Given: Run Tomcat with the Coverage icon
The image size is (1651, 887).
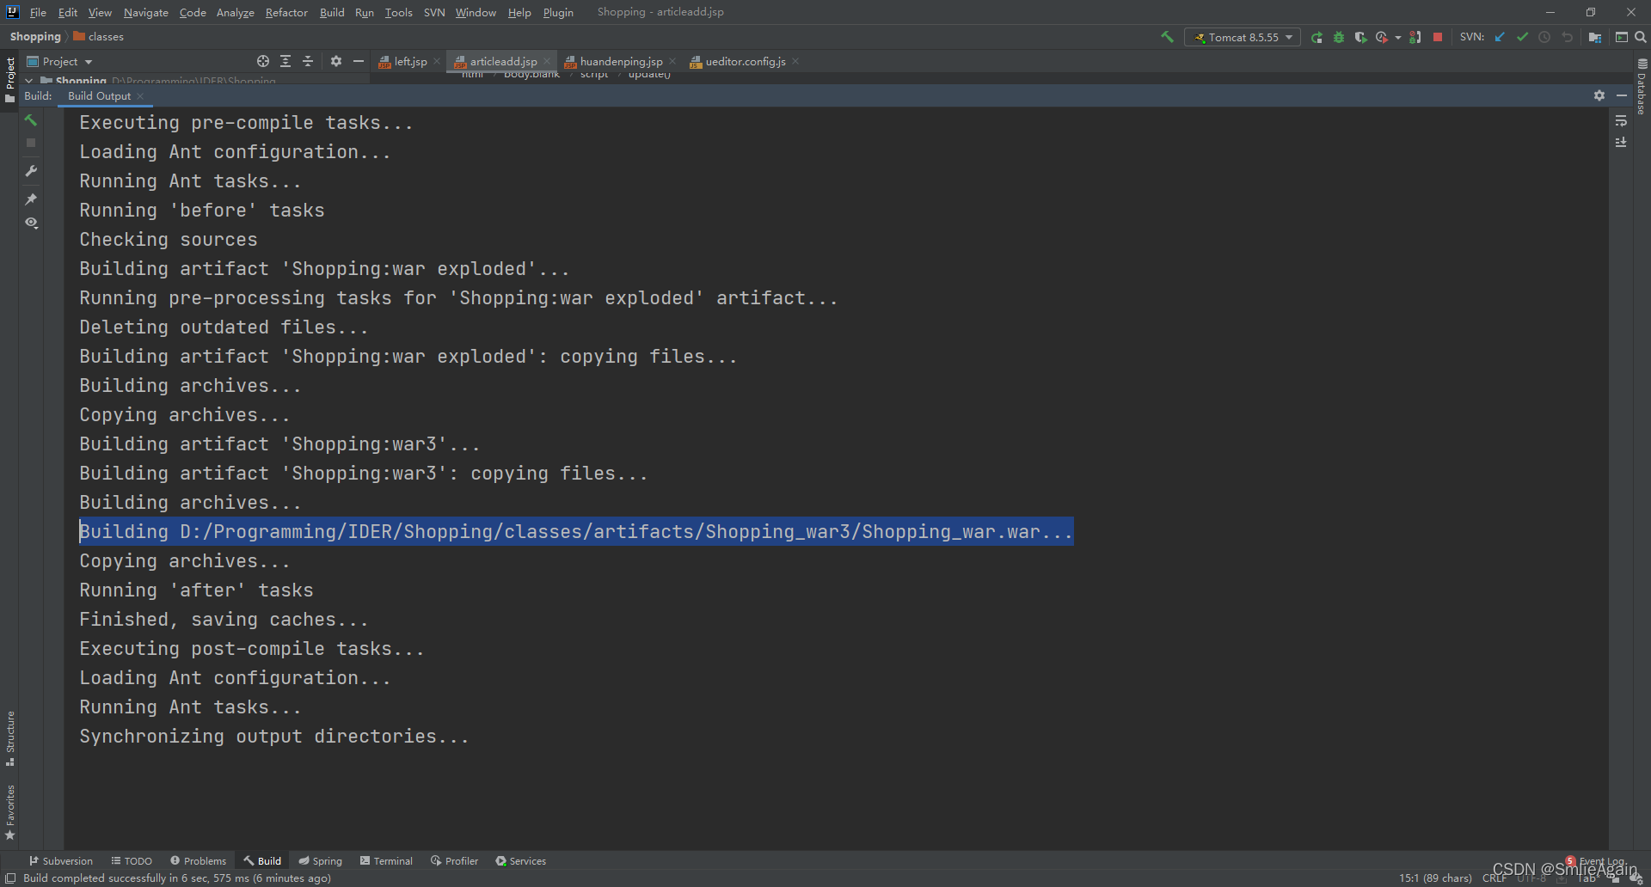Looking at the screenshot, I should click(x=1359, y=37).
